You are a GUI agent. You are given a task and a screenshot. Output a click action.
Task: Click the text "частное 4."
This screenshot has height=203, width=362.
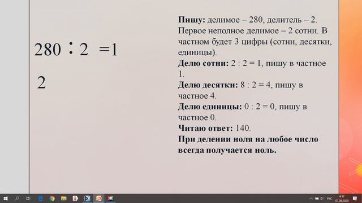pyautogui.click(x=197, y=96)
